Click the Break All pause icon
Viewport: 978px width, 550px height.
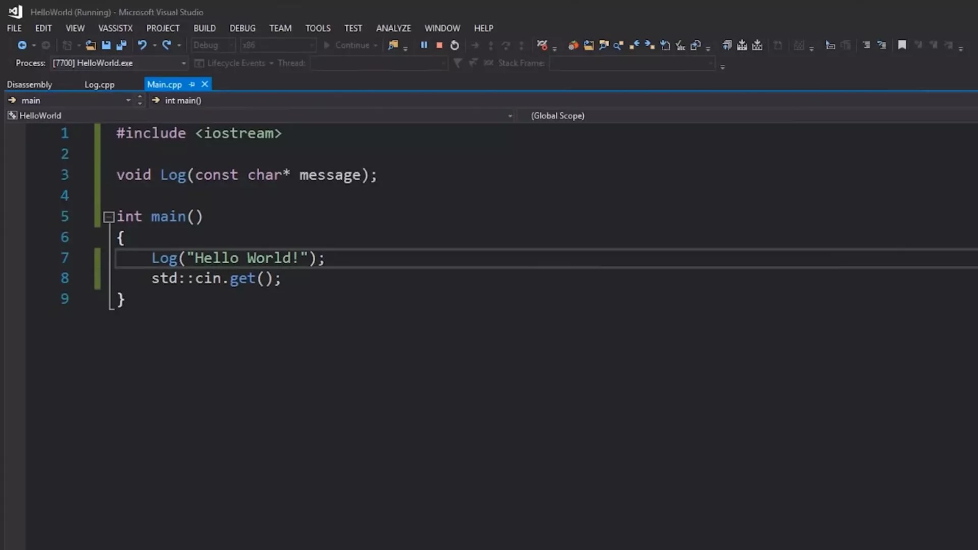pyautogui.click(x=424, y=45)
